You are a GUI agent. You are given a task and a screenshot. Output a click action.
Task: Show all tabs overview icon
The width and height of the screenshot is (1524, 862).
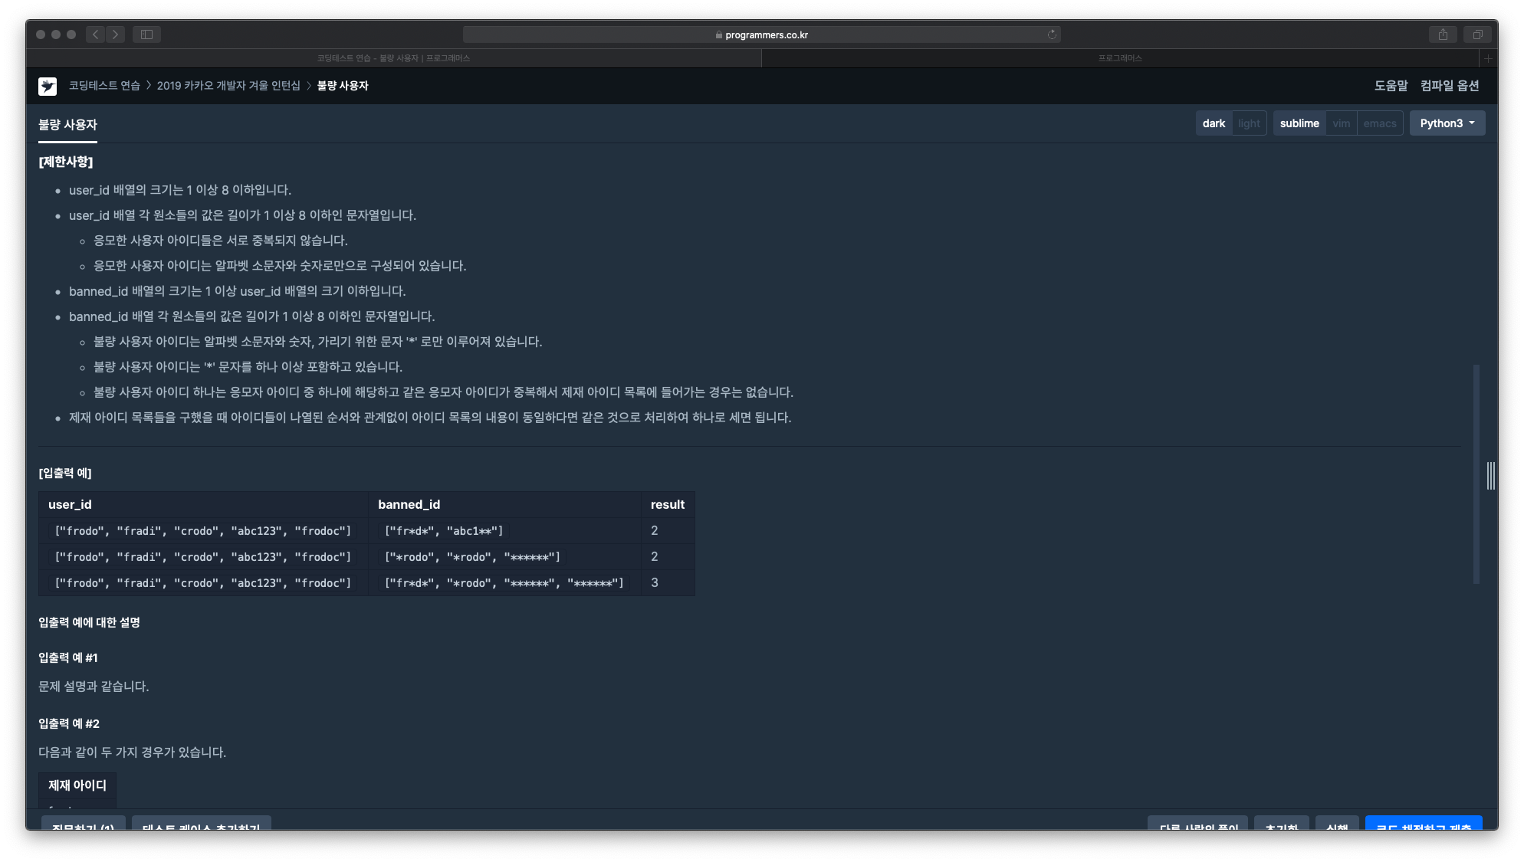[1477, 34]
